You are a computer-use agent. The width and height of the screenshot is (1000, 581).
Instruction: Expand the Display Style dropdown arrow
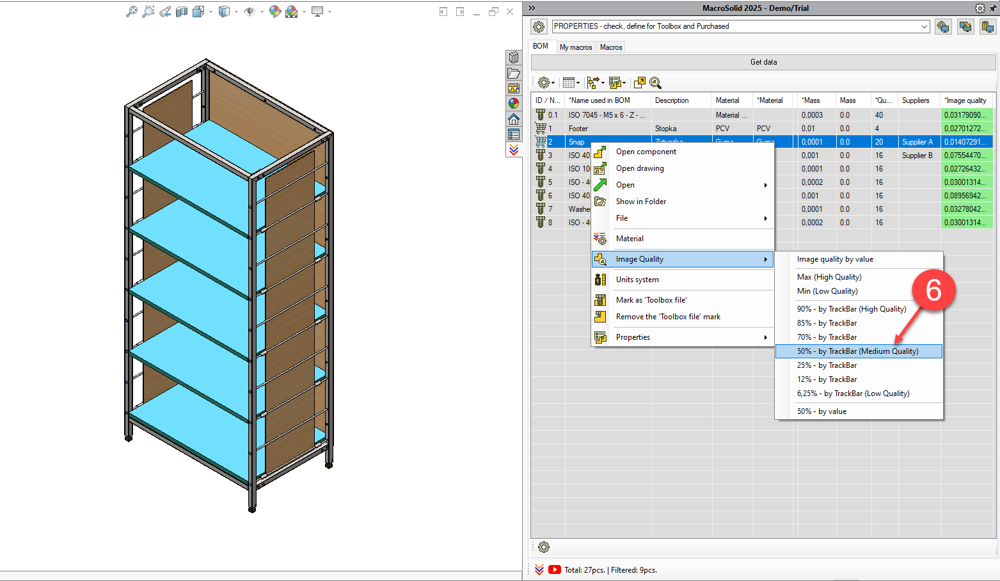pos(236,12)
